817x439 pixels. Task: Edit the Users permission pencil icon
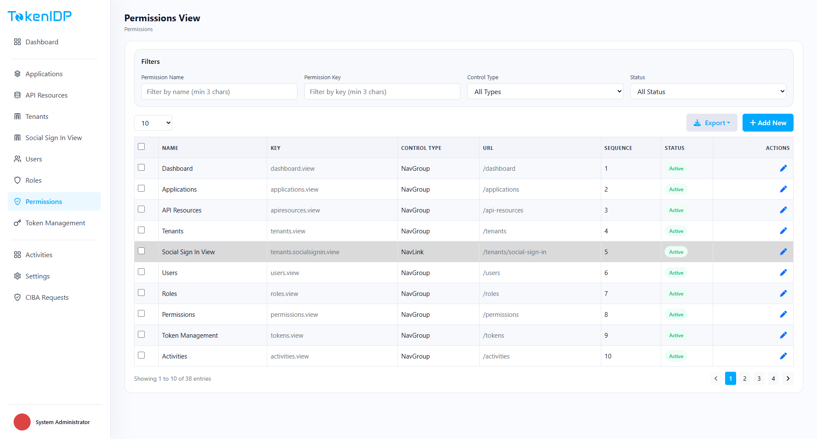pyautogui.click(x=783, y=273)
